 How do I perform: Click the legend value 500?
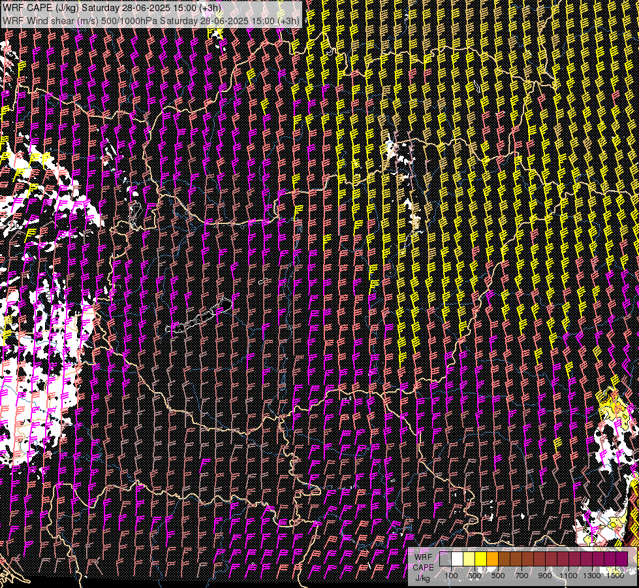point(498,576)
